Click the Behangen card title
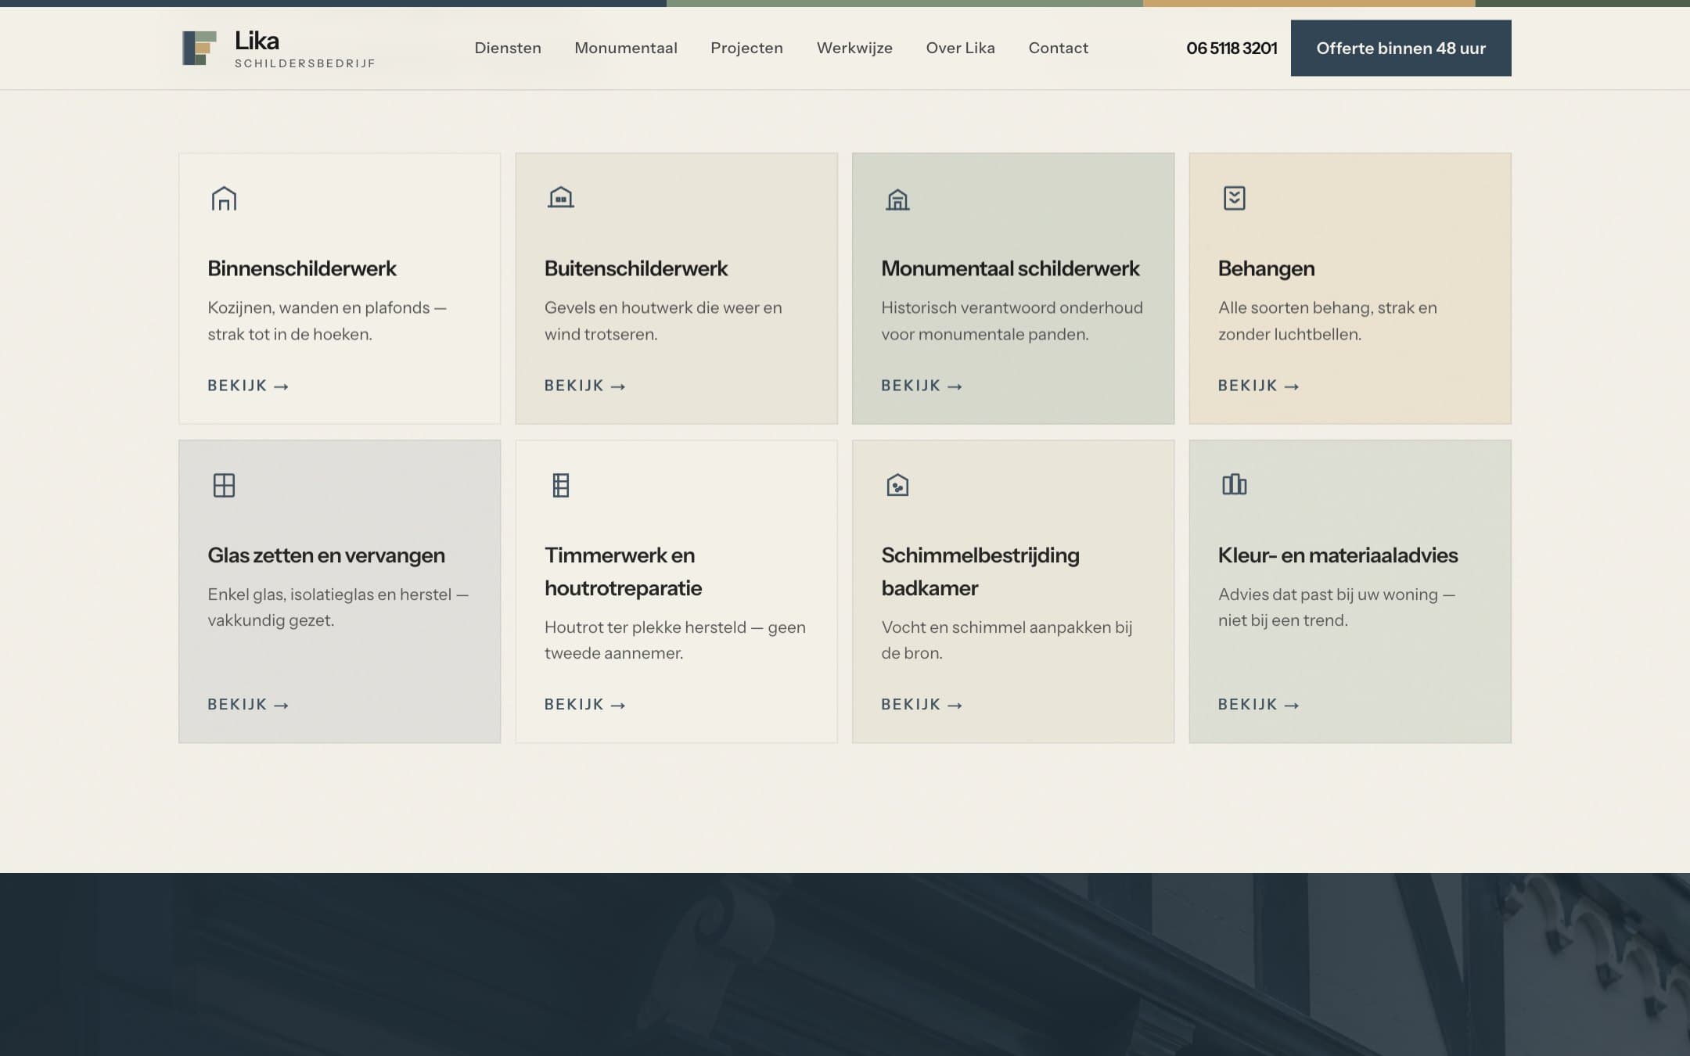Image resolution: width=1690 pixels, height=1056 pixels. point(1266,268)
